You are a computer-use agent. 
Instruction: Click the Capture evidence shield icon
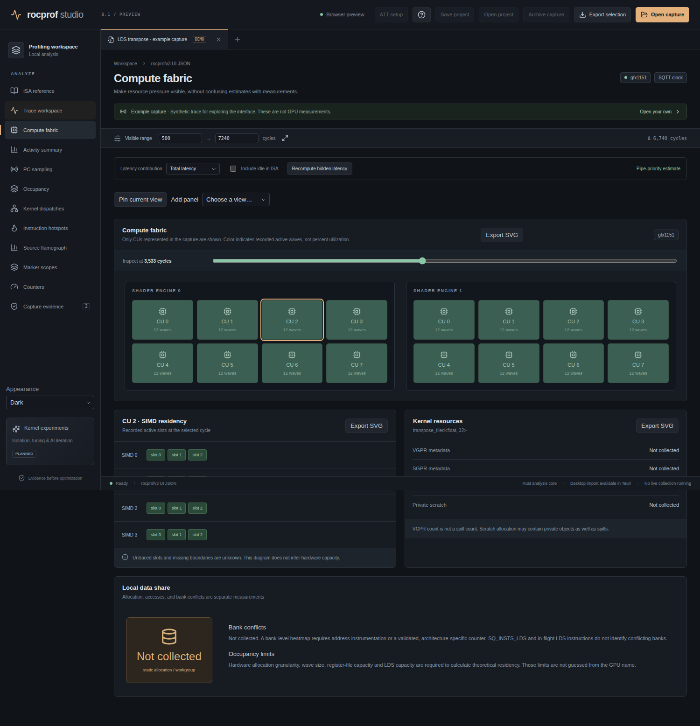click(14, 307)
